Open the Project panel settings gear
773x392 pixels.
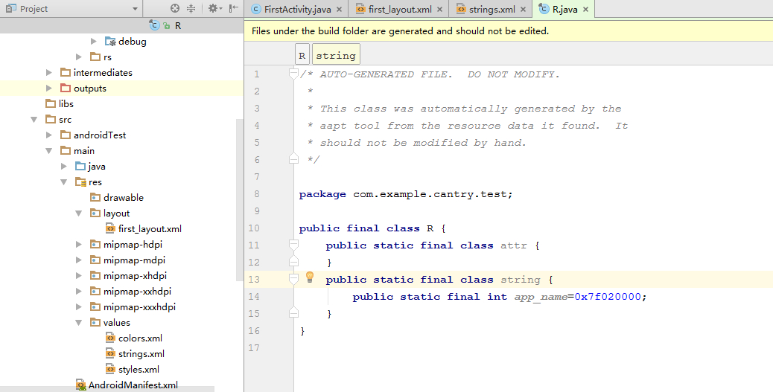pyautogui.click(x=212, y=9)
